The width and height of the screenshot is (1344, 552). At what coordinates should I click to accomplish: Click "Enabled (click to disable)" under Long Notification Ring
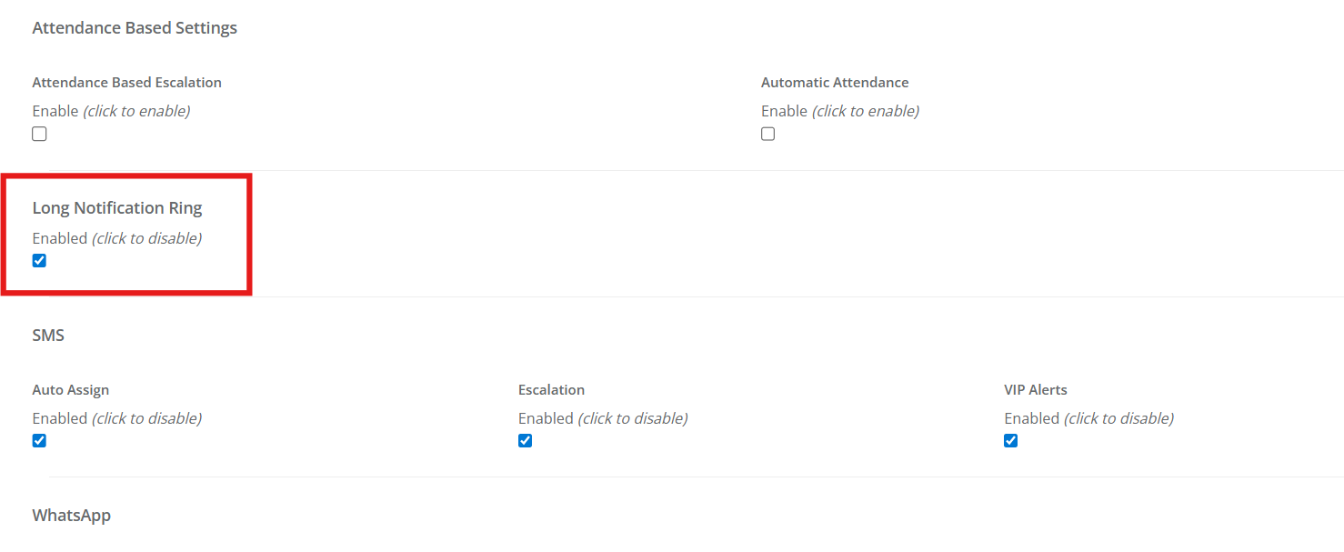click(117, 238)
